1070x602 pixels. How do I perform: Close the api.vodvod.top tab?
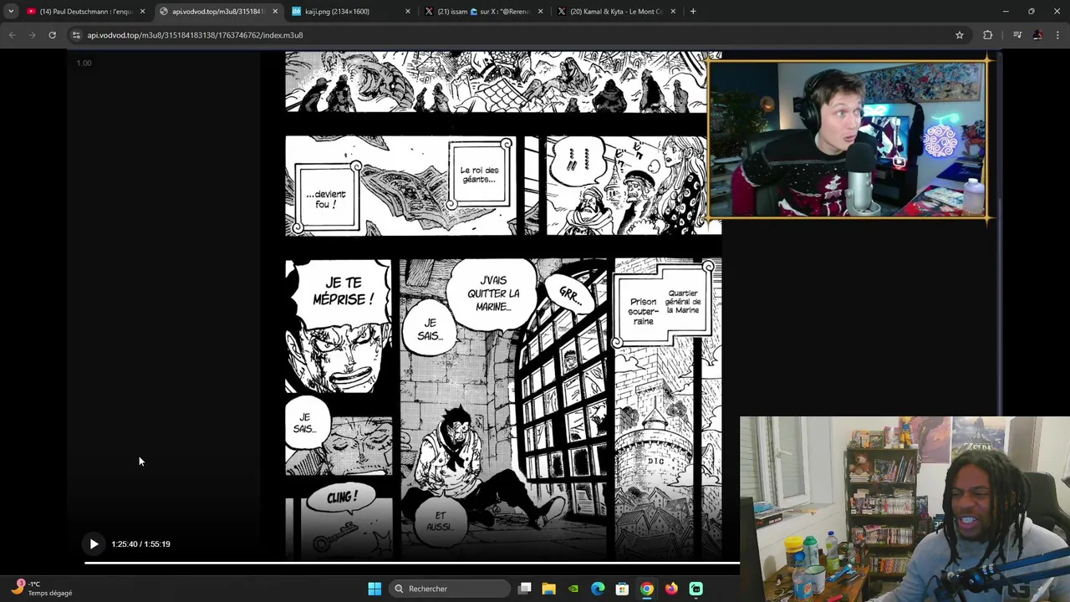tap(275, 12)
